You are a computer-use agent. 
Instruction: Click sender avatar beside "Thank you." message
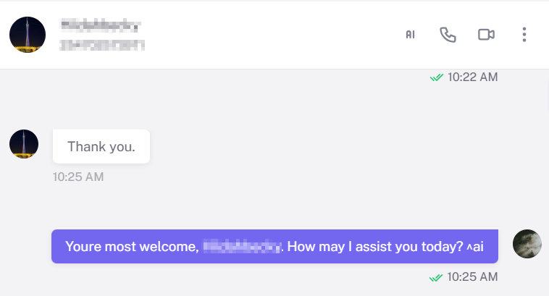pos(24,144)
